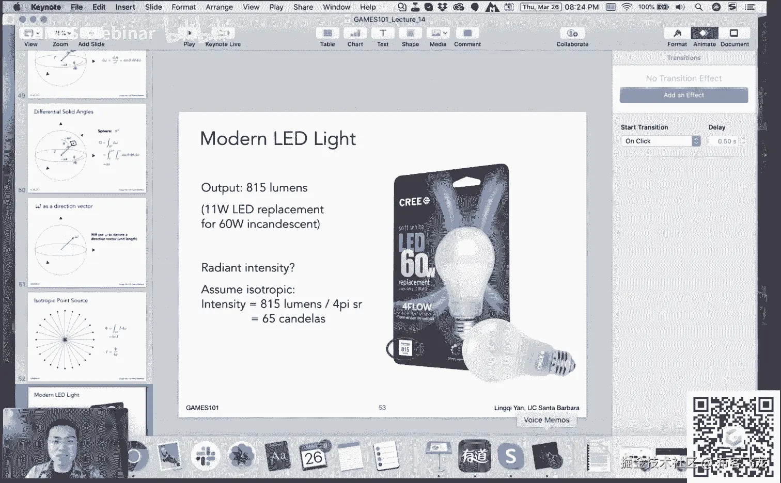Open the volume control in menu bar
The width and height of the screenshot is (781, 483).
tap(681, 7)
